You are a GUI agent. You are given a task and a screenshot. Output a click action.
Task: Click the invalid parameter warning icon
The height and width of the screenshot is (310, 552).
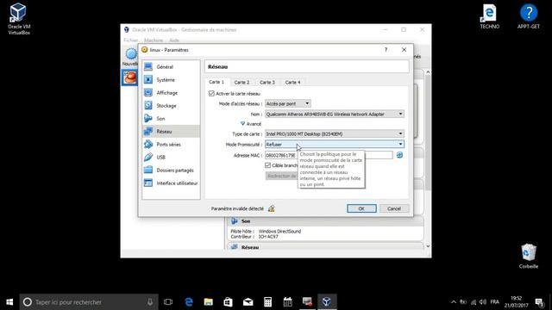pyautogui.click(x=271, y=208)
